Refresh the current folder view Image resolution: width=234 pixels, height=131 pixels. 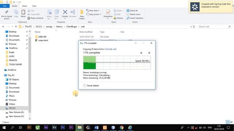[194, 27]
